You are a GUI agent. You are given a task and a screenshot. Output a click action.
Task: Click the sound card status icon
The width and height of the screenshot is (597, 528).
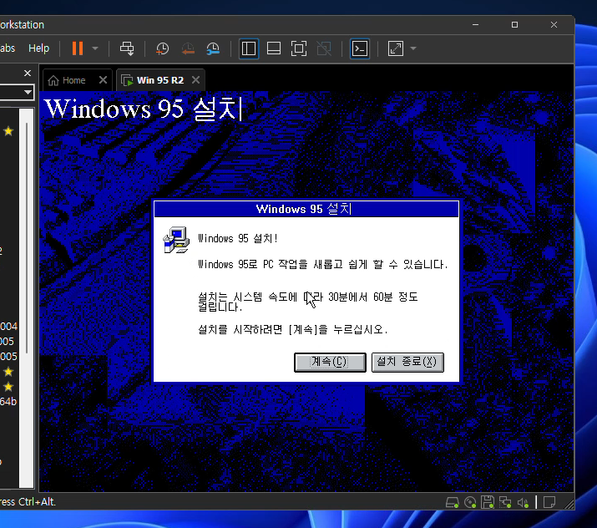pyautogui.click(x=524, y=503)
